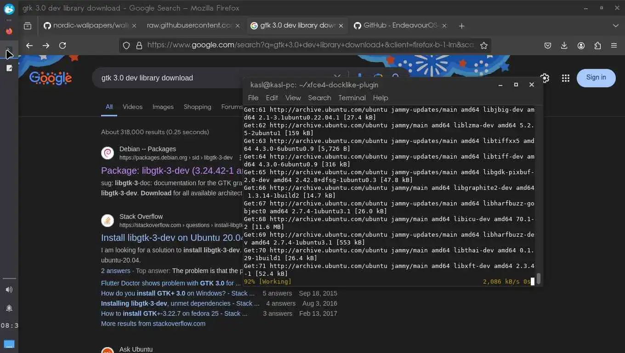Launch Firefox from the side panel

(9, 31)
